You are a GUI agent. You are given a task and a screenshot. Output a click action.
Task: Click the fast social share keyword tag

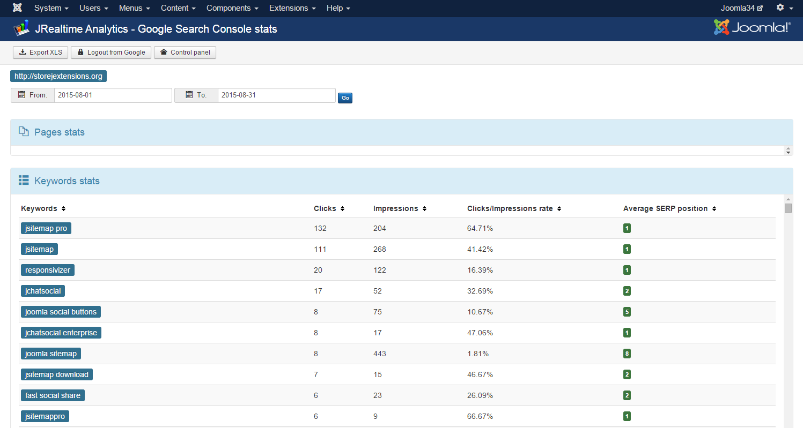click(x=53, y=395)
